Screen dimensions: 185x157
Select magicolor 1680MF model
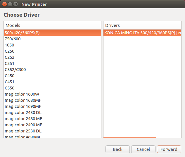coord(52,100)
